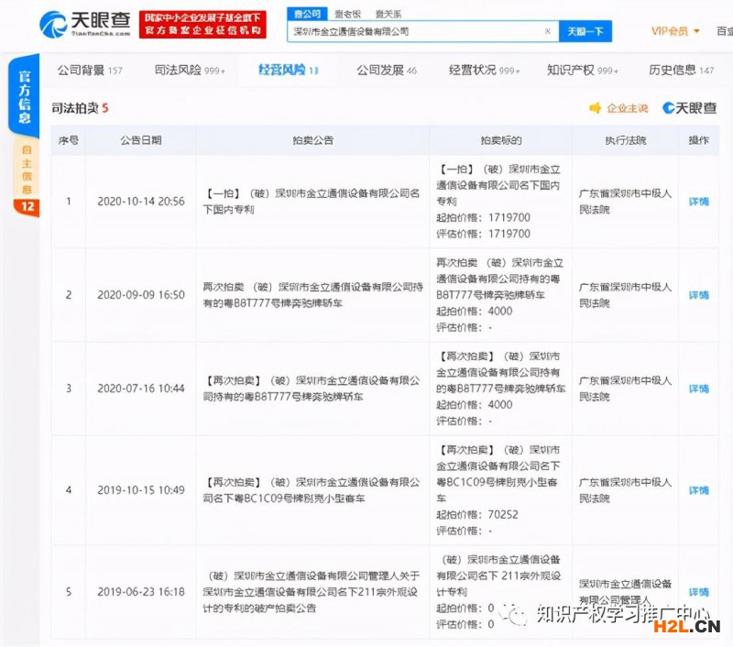Click the 天眼查 logo beside the 司法拍卖 heading
The width and height of the screenshot is (733, 647).
(690, 108)
